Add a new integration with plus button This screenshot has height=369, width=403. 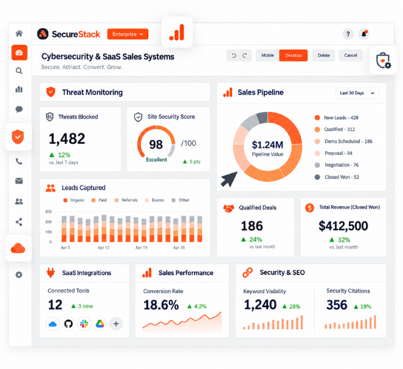coord(116,324)
